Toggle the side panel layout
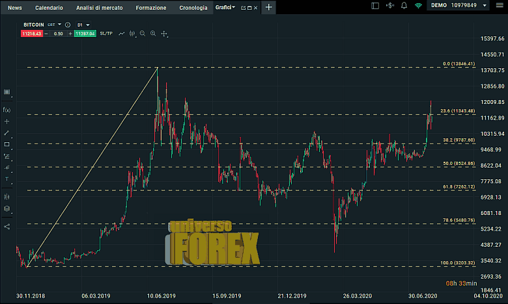This screenshot has height=304, width=508. (x=374, y=6)
